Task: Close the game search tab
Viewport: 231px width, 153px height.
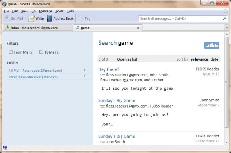Action: point(138,28)
